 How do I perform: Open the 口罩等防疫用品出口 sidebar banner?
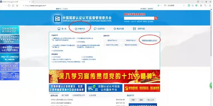pyautogui.click(x=10, y=39)
